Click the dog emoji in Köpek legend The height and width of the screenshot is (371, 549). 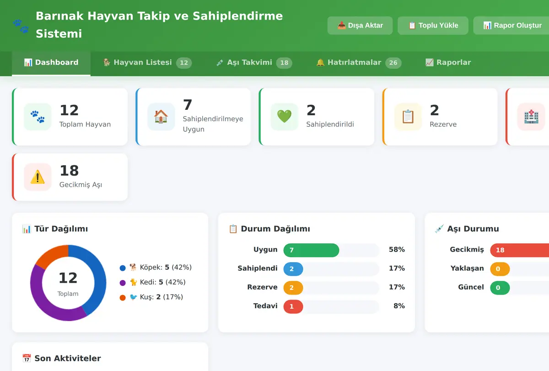click(x=133, y=267)
